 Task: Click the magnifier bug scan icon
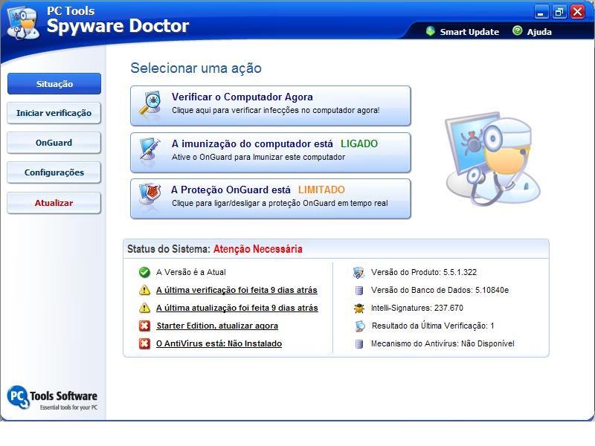[149, 103]
